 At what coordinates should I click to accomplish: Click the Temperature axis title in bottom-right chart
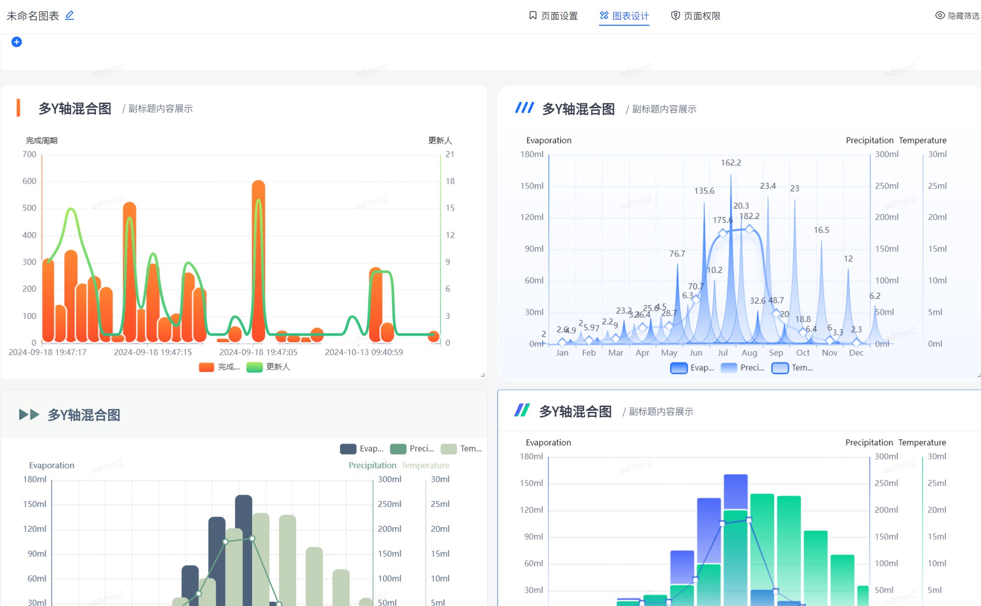coord(922,443)
